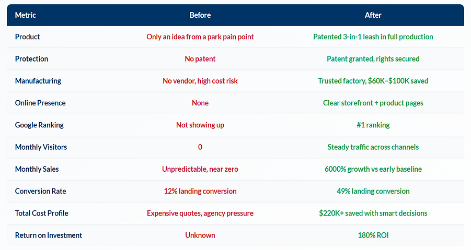Click the After column header
The width and height of the screenshot is (471, 250).
[x=373, y=15]
